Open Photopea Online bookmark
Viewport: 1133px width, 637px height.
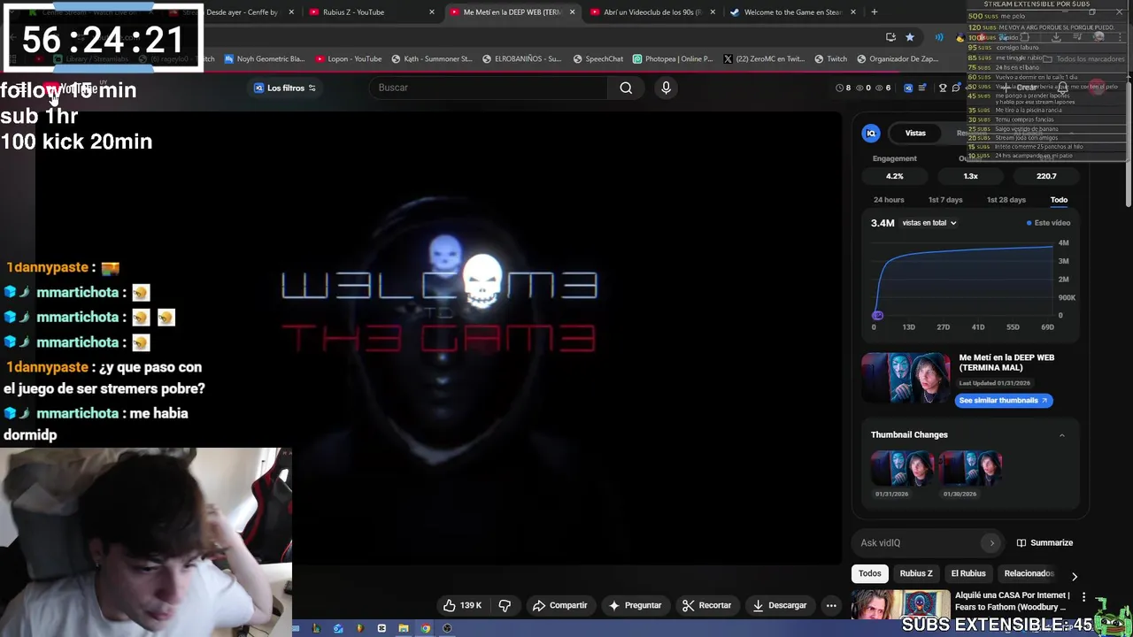(673, 59)
